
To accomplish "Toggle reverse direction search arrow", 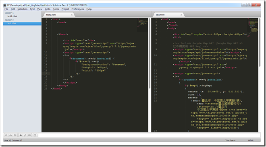I will pyautogui.click(x=21, y=135).
